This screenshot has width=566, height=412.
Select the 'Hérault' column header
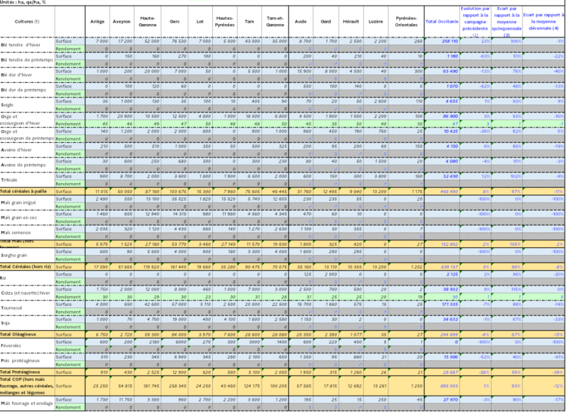point(351,22)
